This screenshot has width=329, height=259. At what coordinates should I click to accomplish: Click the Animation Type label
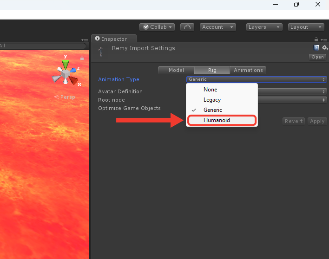[x=118, y=79]
